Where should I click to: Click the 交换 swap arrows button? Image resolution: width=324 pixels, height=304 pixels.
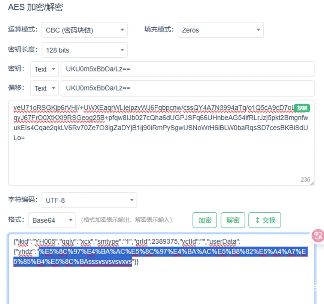click(x=264, y=220)
